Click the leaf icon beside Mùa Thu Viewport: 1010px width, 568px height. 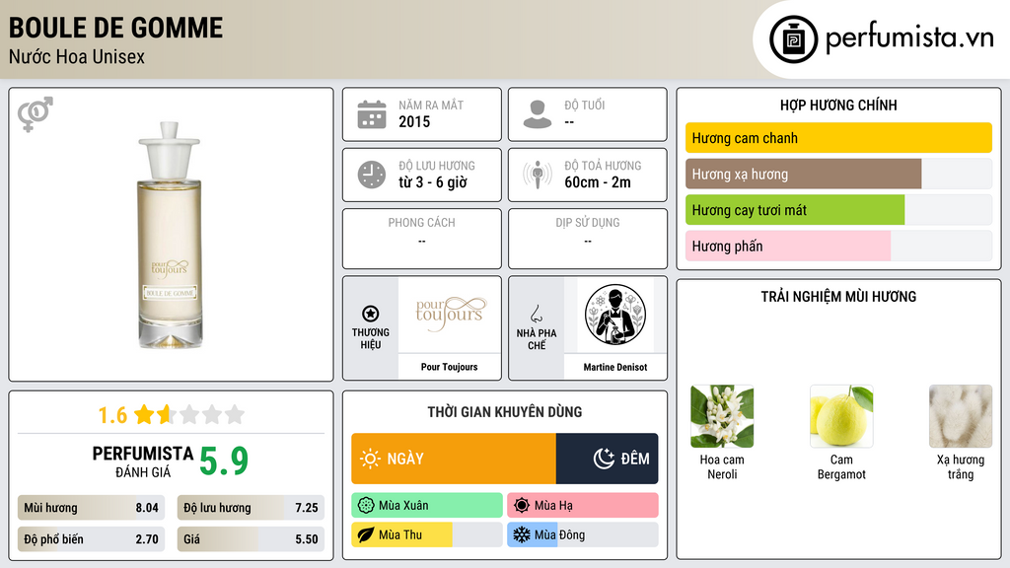[x=366, y=534]
